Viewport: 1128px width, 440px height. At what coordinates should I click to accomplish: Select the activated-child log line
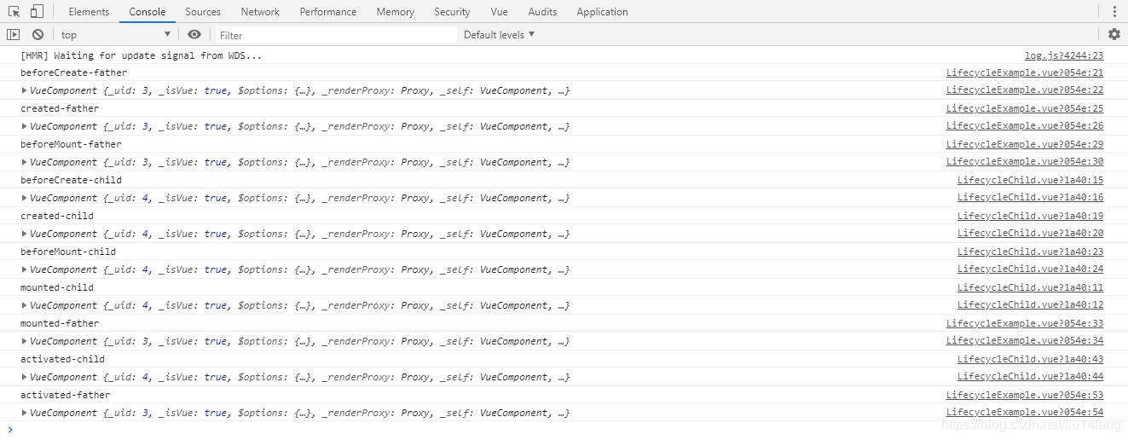(62, 359)
